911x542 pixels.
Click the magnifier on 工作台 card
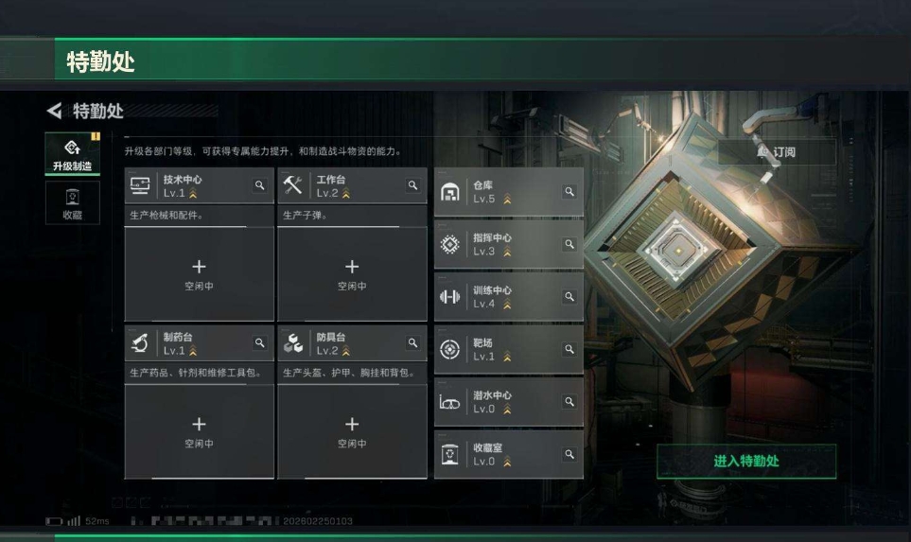click(x=412, y=185)
